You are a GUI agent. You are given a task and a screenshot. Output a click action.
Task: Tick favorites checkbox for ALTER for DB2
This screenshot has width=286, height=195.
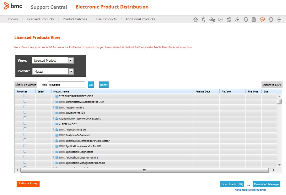pos(25,124)
